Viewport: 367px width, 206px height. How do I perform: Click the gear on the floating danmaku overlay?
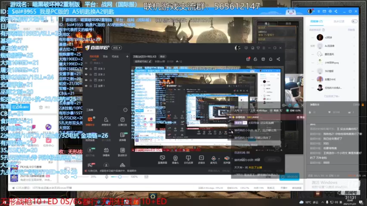pos(284,105)
